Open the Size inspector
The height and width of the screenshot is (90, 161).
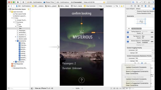[x=145, y=6]
